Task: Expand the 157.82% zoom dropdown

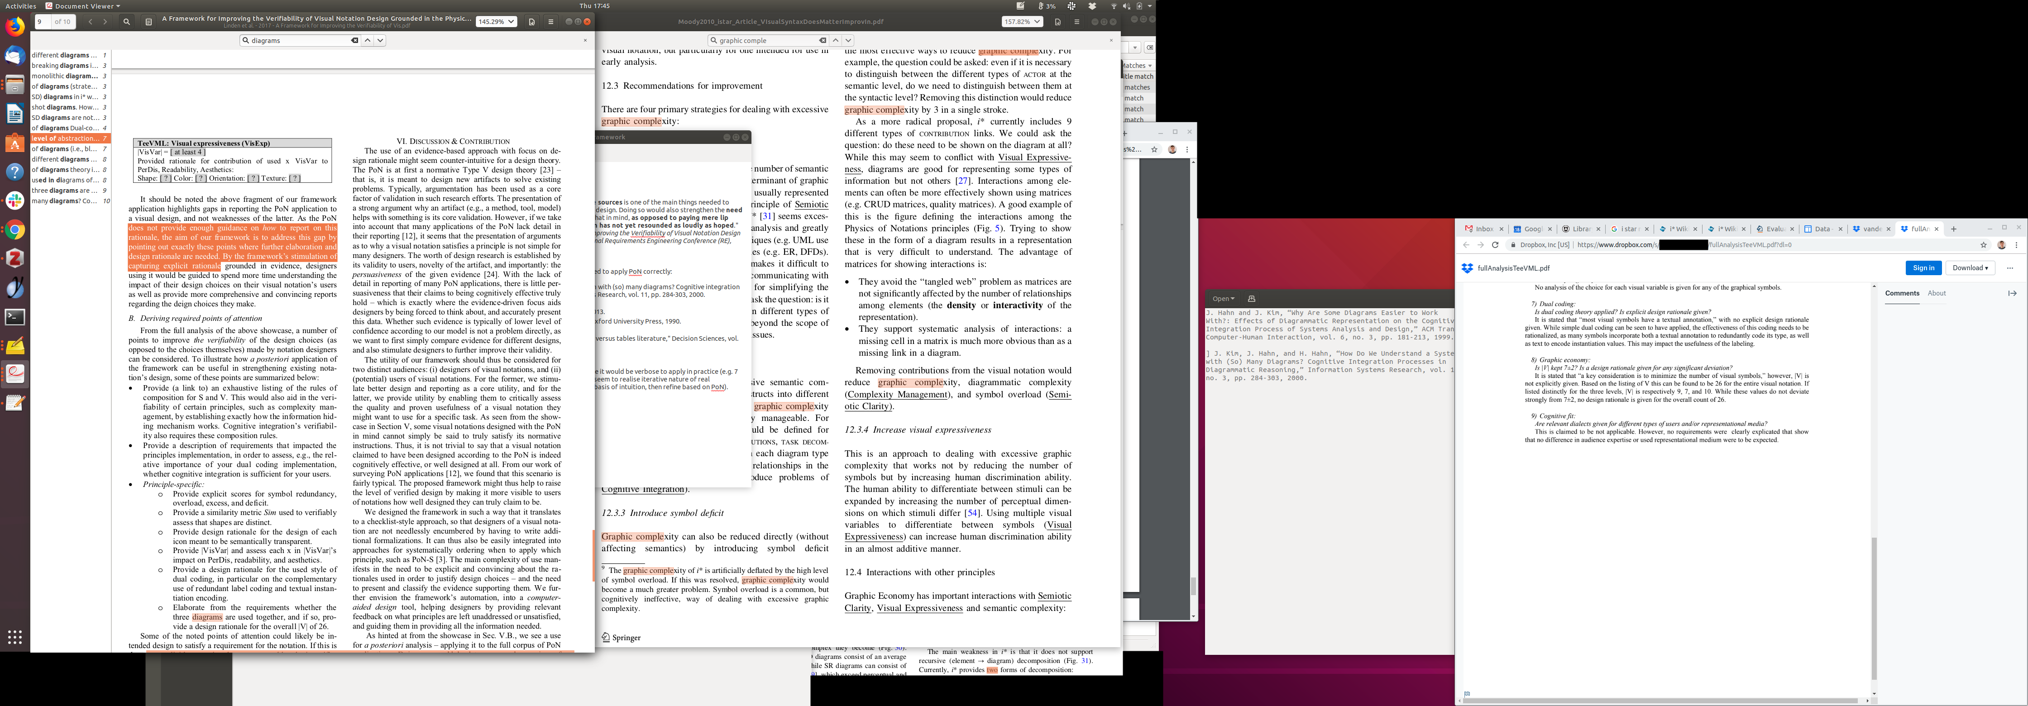Action: tap(1022, 22)
